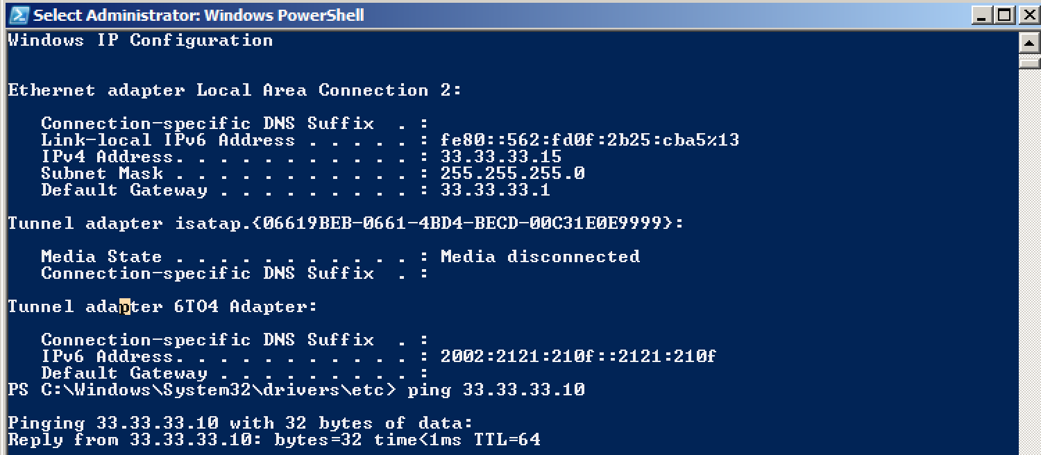Click the 6TO4 IPv6 address 2002:2121:210f::2121:210f
Screen dimensions: 1041x455
coord(578,357)
